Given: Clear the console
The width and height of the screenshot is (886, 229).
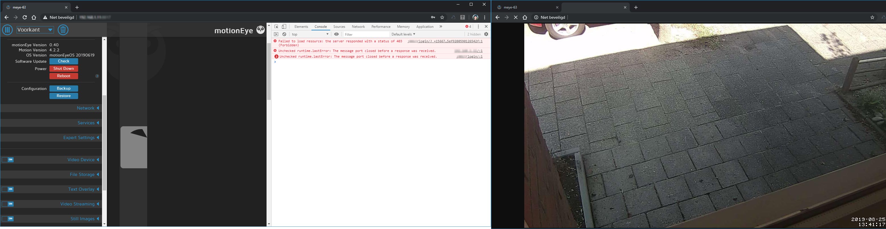Looking at the screenshot, I should 284,34.
